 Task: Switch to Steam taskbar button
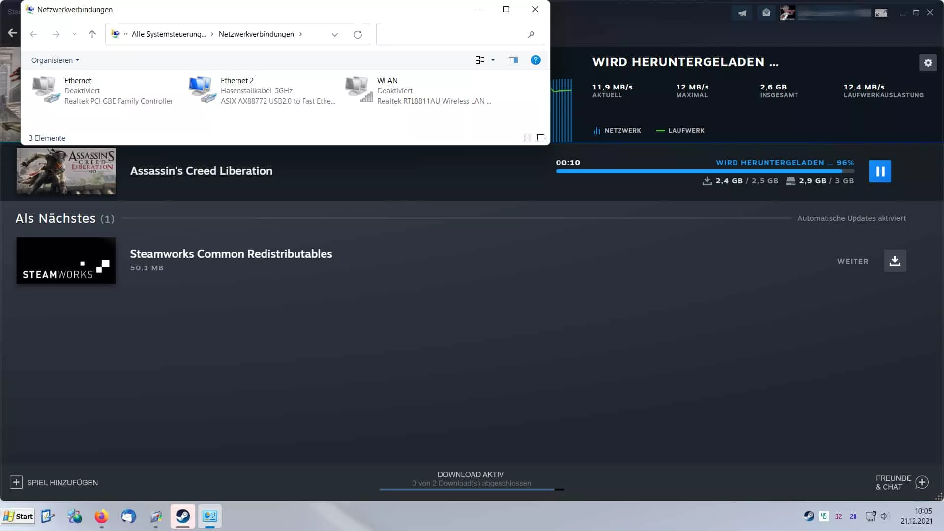tap(183, 516)
